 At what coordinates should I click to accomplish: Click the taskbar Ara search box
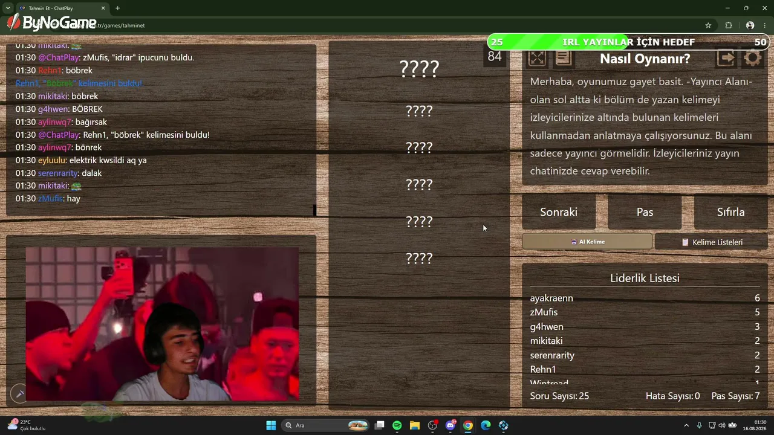coord(327,425)
